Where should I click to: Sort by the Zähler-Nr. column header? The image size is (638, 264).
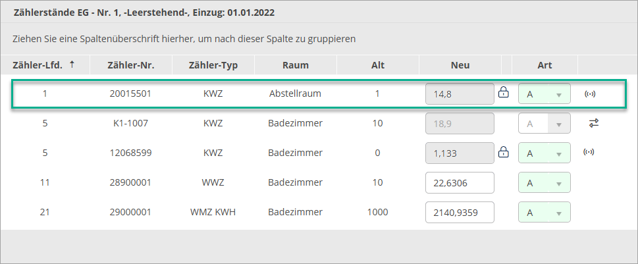click(130, 65)
